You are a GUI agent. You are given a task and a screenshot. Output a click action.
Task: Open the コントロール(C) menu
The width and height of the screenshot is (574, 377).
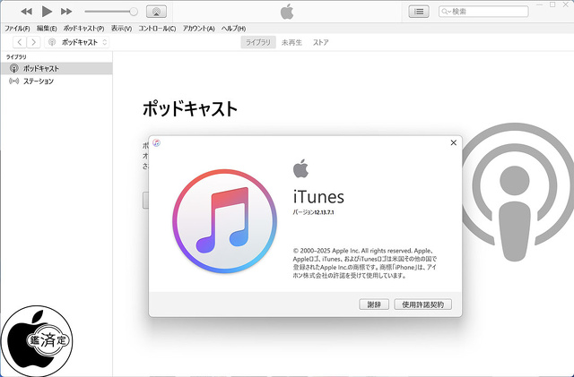point(157,29)
